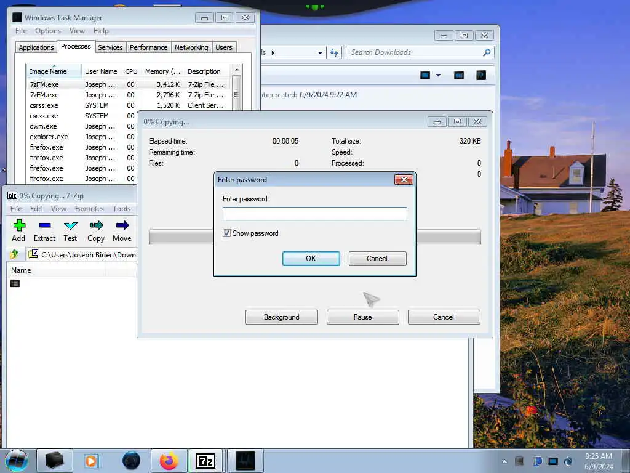Open the Edit menu in 7-Zip
630x473 pixels.
[x=36, y=208]
